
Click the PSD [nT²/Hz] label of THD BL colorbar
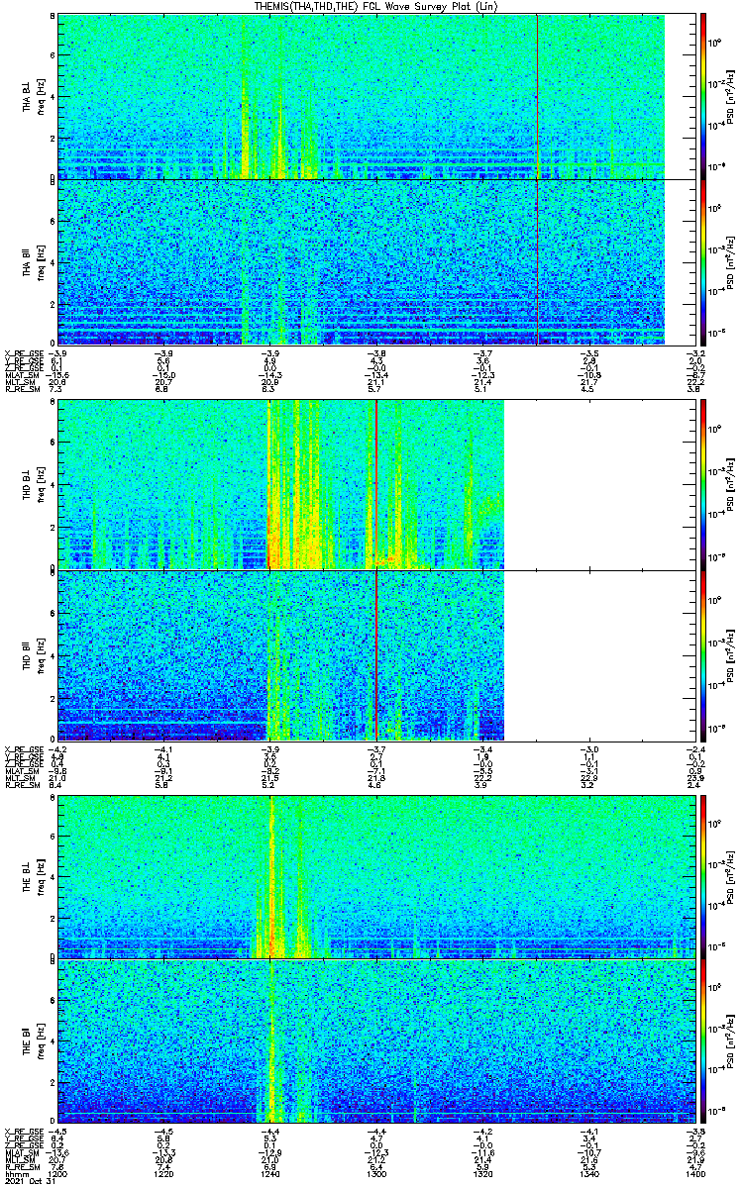(732, 484)
